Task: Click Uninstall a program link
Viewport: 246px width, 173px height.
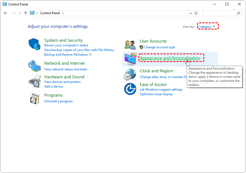Action: (x=58, y=101)
